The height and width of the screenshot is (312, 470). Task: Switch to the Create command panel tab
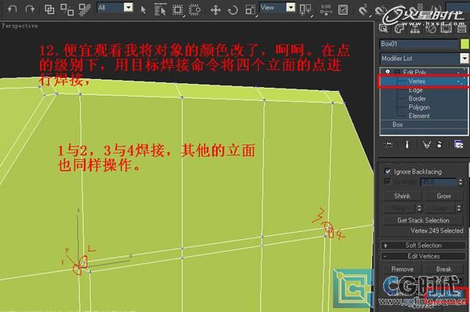click(383, 28)
